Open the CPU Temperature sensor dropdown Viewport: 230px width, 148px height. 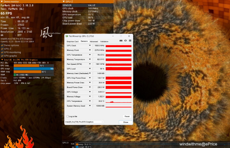tap(90, 101)
